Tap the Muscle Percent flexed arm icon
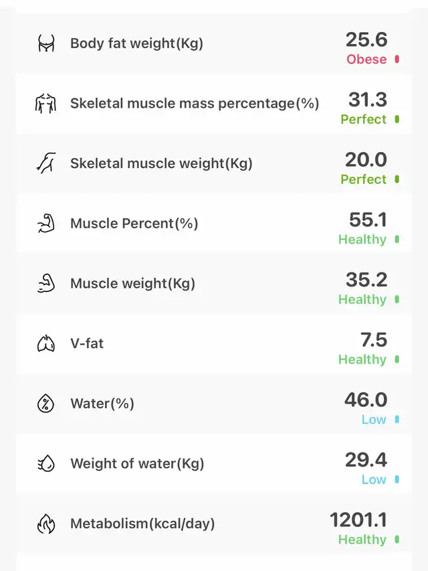 point(45,224)
